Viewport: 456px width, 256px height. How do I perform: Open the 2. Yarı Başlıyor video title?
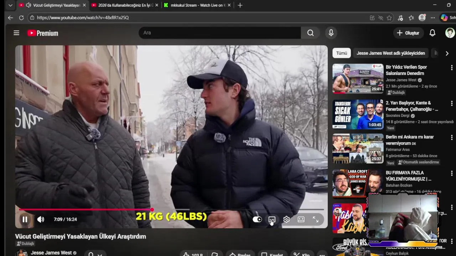412,106
